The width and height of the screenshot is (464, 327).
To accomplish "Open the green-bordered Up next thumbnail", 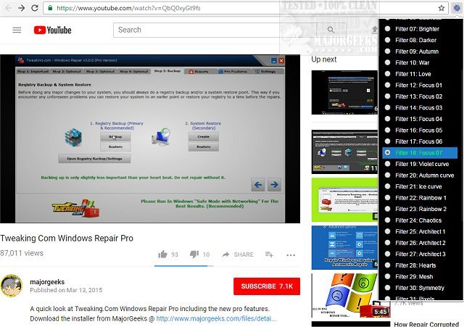I will (x=345, y=199).
